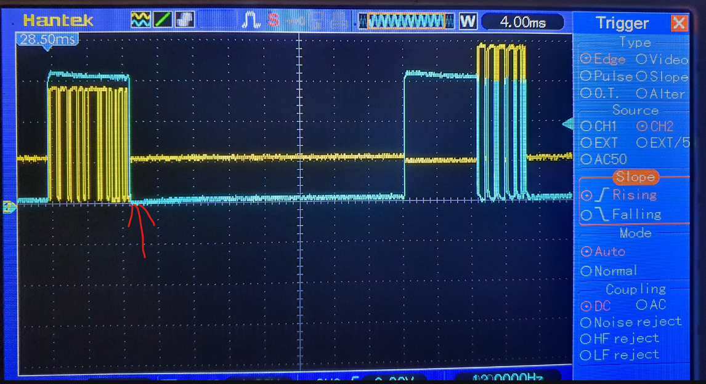Click the channel 1 ground marker on left edge
Viewport: 706px width, 384px height.
(x=9, y=207)
